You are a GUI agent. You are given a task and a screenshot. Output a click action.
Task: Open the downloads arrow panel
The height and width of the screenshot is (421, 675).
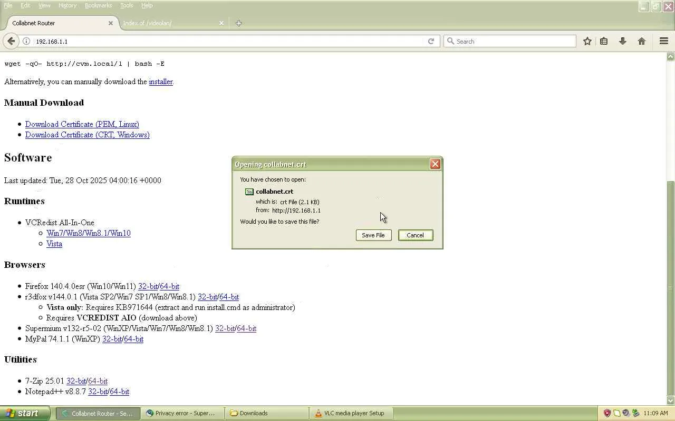coord(623,41)
